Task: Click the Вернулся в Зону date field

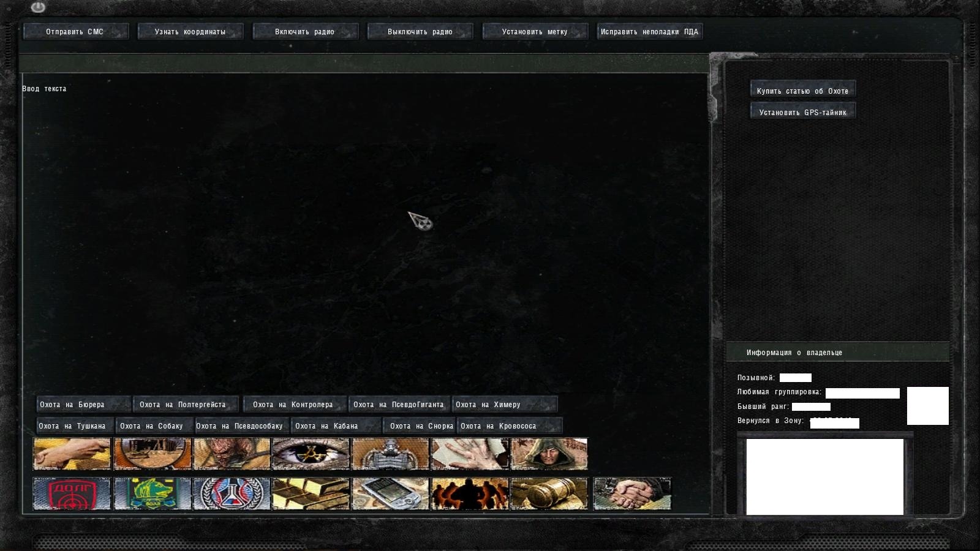Action: click(x=835, y=423)
